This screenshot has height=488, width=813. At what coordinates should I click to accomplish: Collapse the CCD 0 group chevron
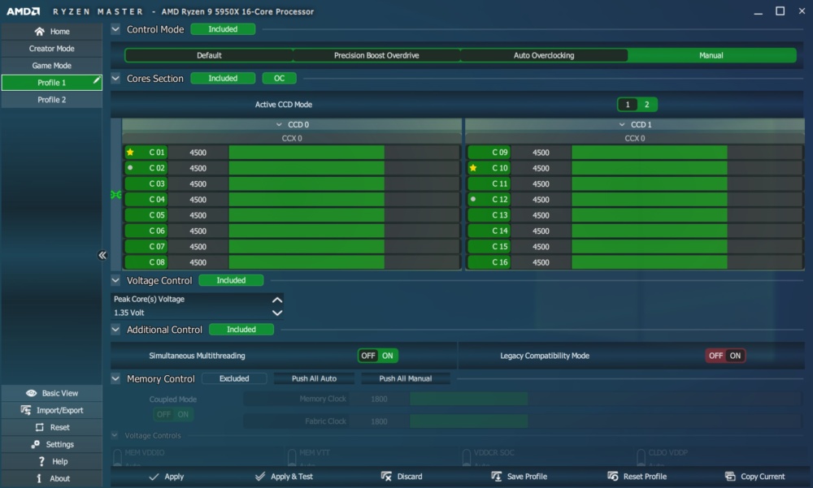tap(279, 125)
